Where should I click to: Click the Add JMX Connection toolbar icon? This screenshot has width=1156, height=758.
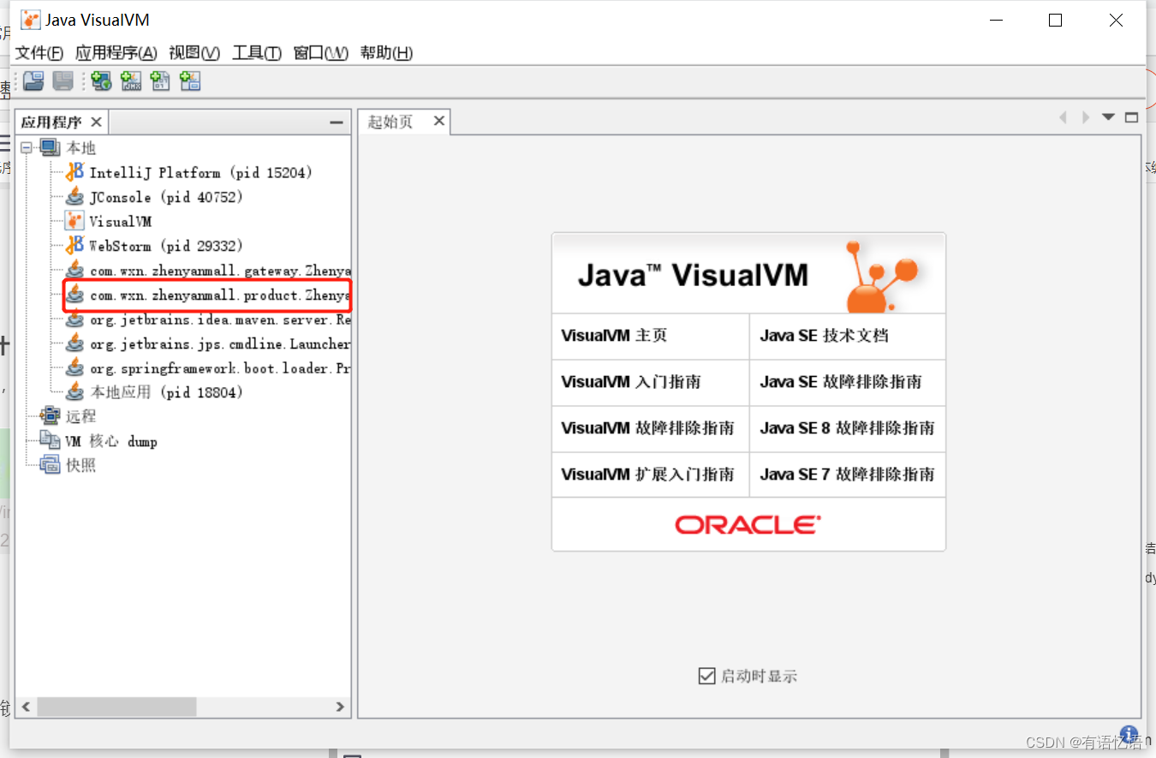(x=131, y=81)
